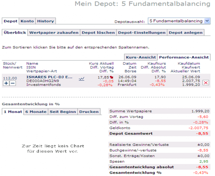Click the Drucken button
The width and height of the screenshot is (215, 176).
click(x=89, y=112)
